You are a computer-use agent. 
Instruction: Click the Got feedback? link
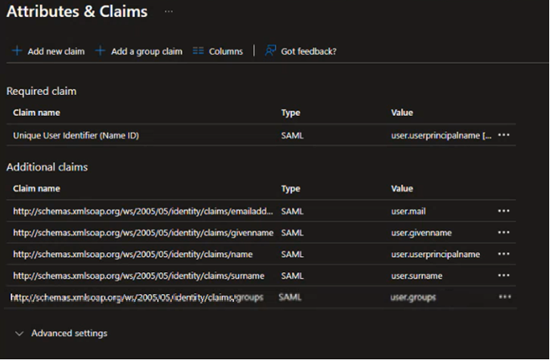(x=309, y=52)
